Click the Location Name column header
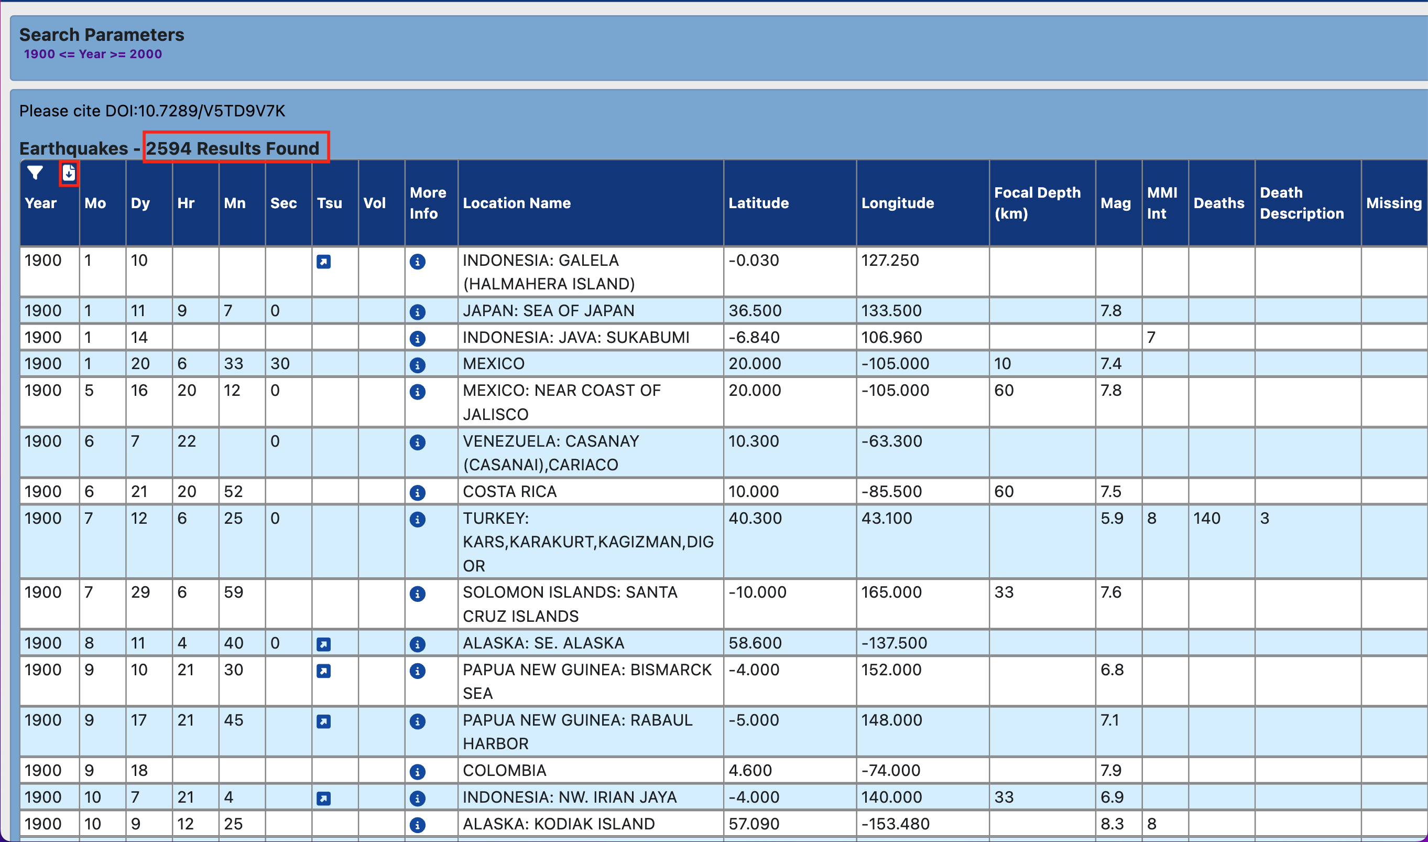Viewport: 1428px width, 842px height. (516, 203)
